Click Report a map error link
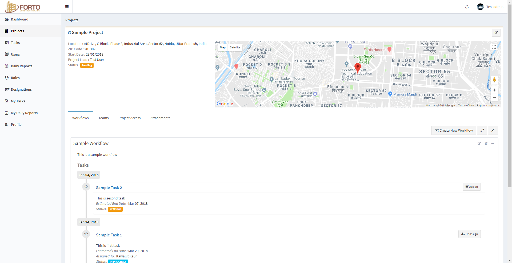 (488, 106)
